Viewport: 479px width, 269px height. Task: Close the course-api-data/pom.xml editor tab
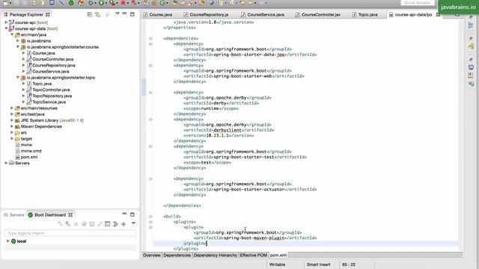point(438,14)
